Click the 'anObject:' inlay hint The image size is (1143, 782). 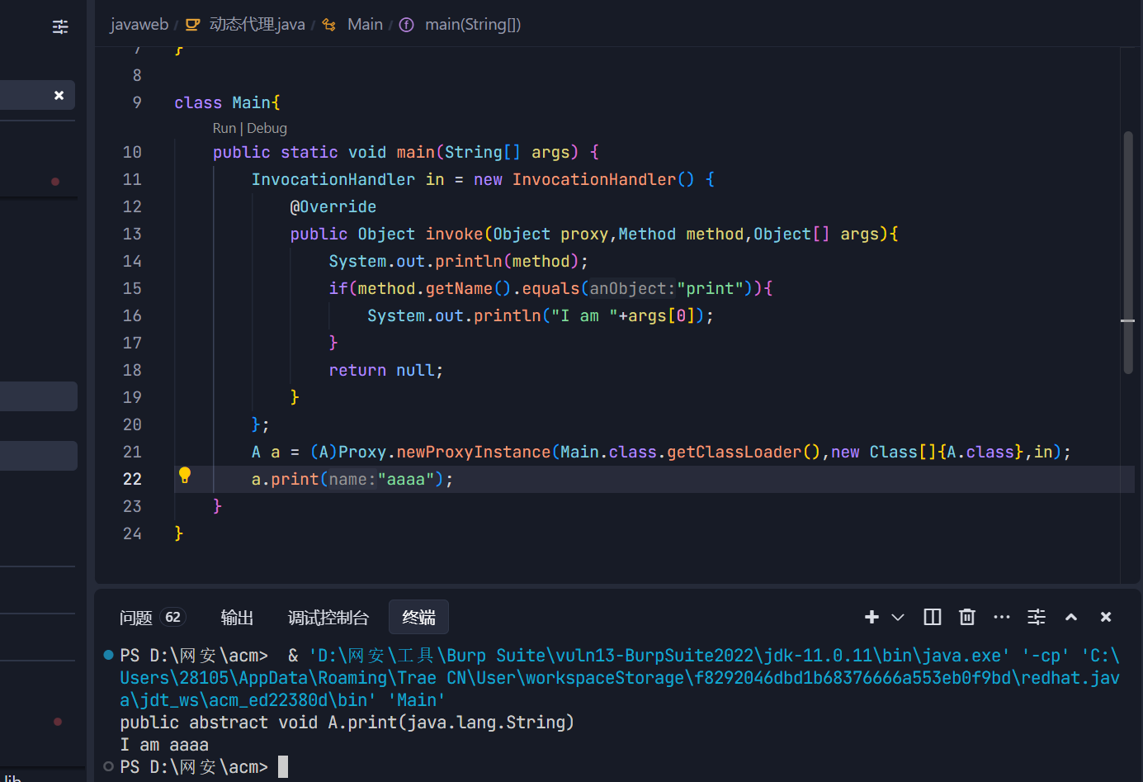(x=632, y=288)
